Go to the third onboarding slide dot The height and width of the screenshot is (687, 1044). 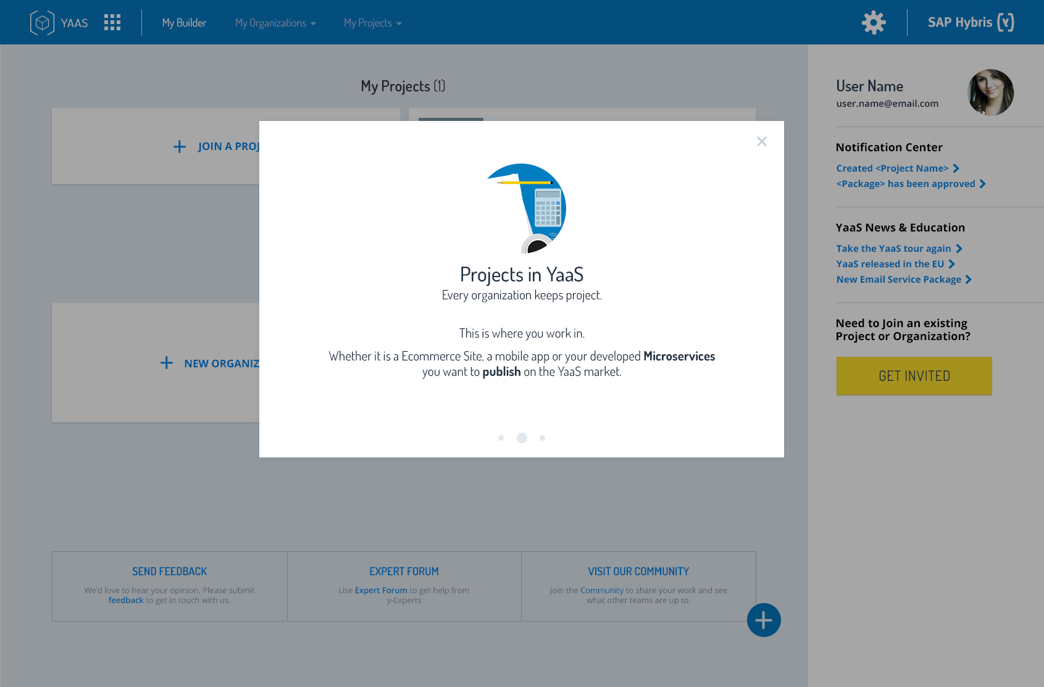coord(542,438)
